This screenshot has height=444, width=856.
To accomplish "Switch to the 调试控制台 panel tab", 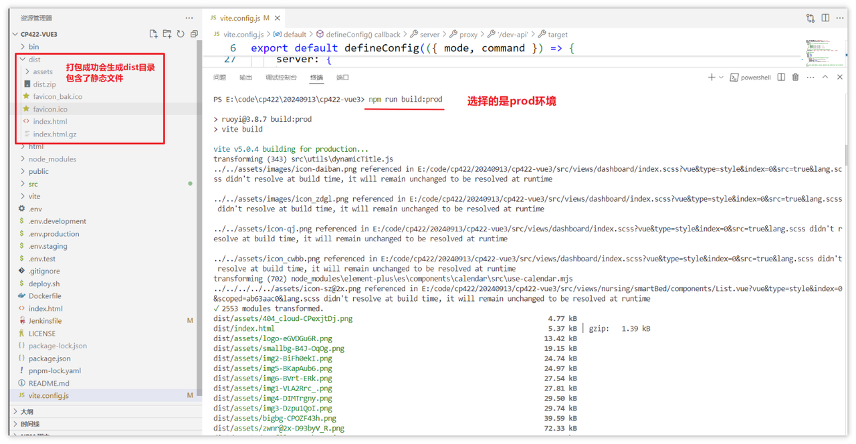I will point(281,78).
